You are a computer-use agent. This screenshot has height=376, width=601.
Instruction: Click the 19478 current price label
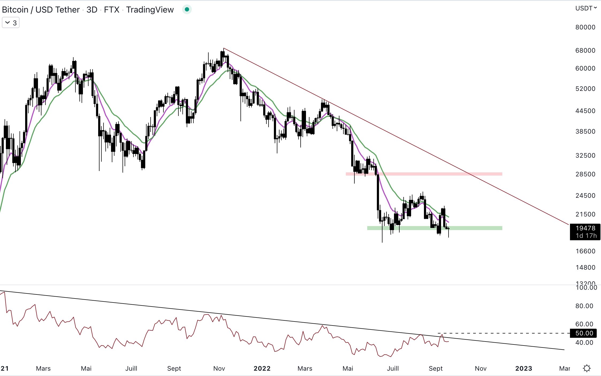tap(585, 228)
